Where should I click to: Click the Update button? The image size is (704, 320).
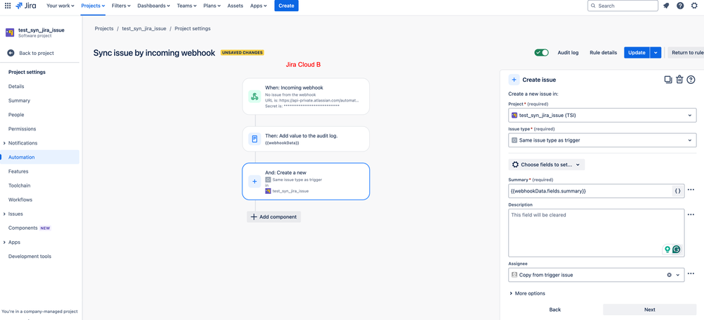pyautogui.click(x=636, y=52)
